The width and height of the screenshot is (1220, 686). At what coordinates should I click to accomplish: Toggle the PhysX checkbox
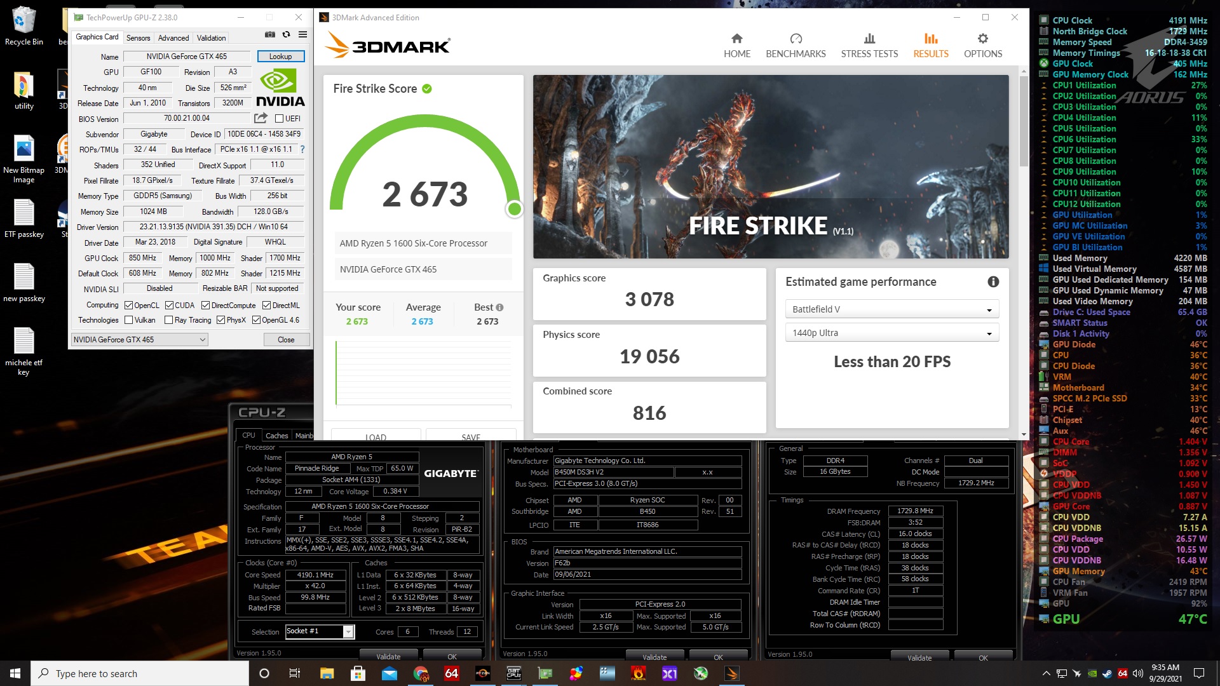[x=220, y=320]
